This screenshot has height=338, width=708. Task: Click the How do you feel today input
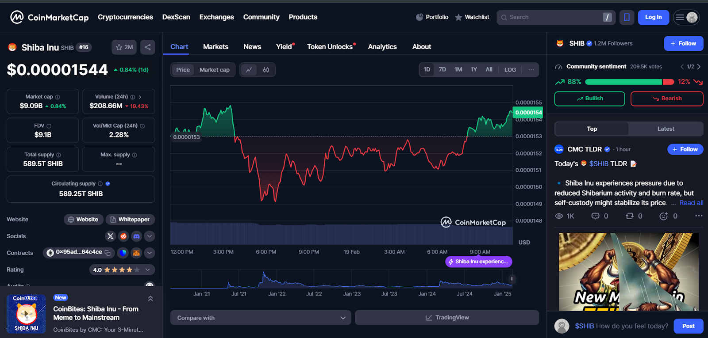(621, 326)
